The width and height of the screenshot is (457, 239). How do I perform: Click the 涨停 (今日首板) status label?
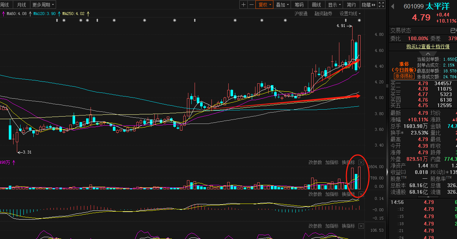[403, 67]
